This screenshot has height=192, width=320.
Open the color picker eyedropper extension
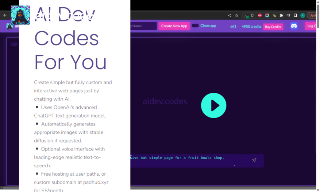(247, 16)
